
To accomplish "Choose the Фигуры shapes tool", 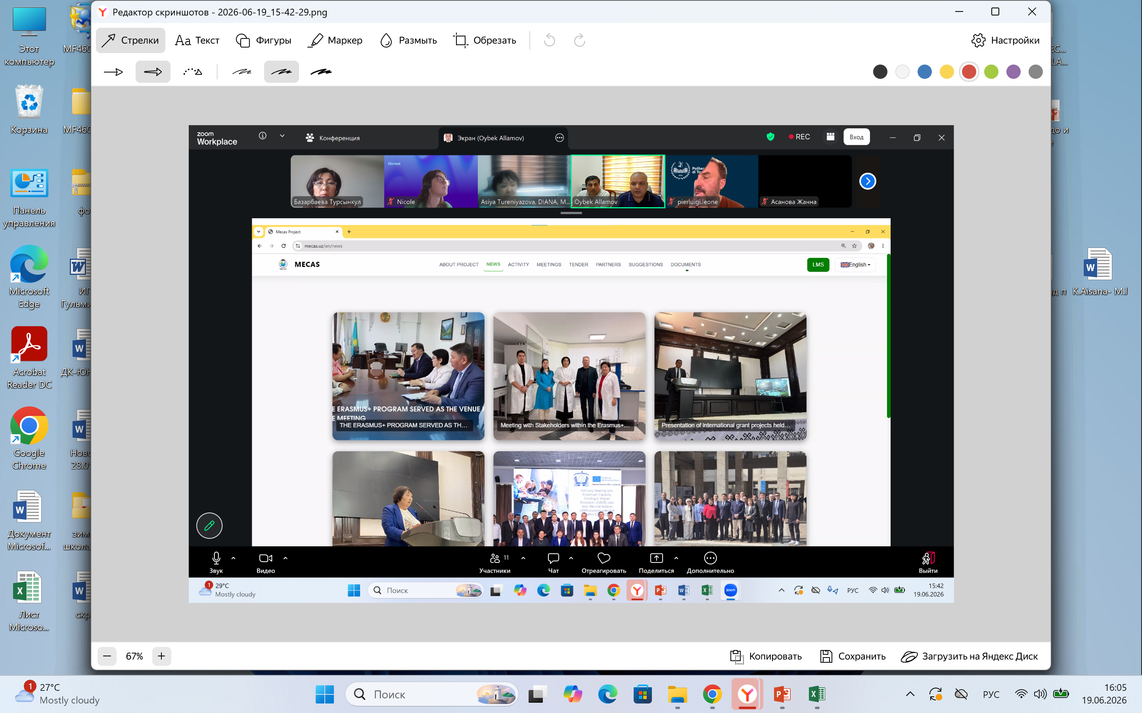I will click(263, 40).
